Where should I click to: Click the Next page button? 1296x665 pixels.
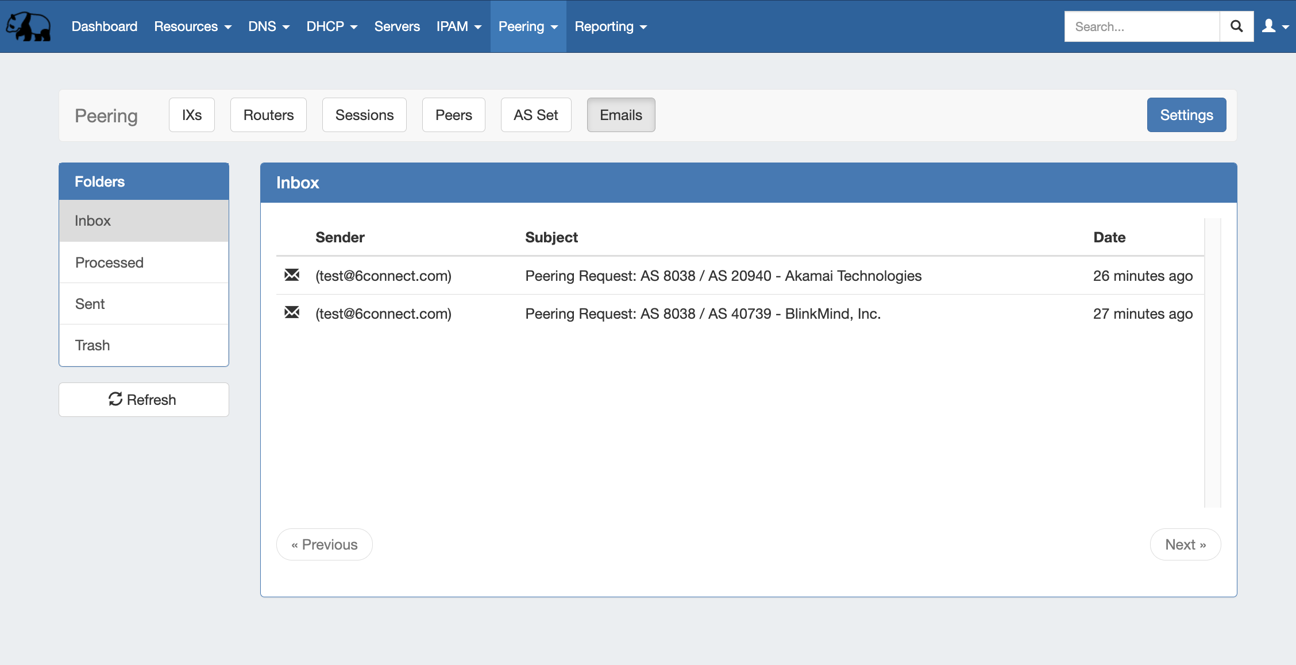(1185, 544)
